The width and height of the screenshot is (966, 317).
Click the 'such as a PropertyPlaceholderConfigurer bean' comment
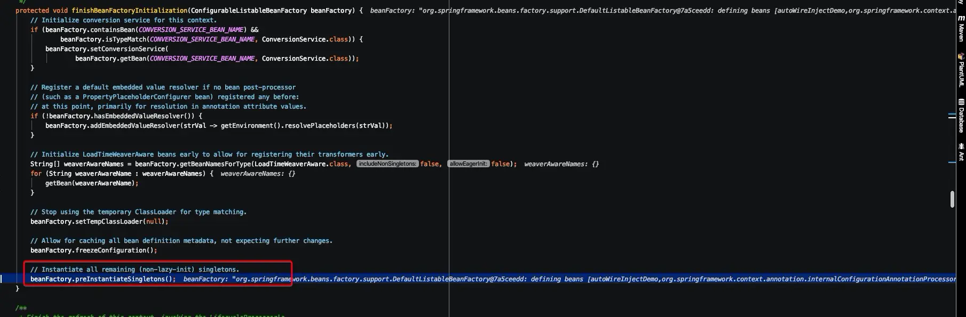point(164,96)
